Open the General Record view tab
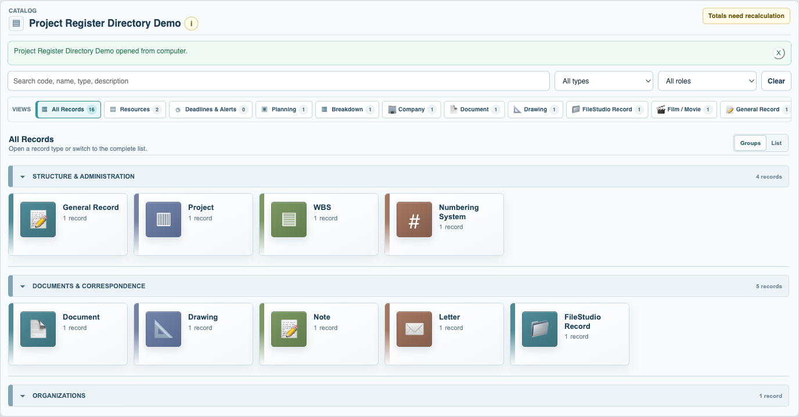 coord(755,110)
